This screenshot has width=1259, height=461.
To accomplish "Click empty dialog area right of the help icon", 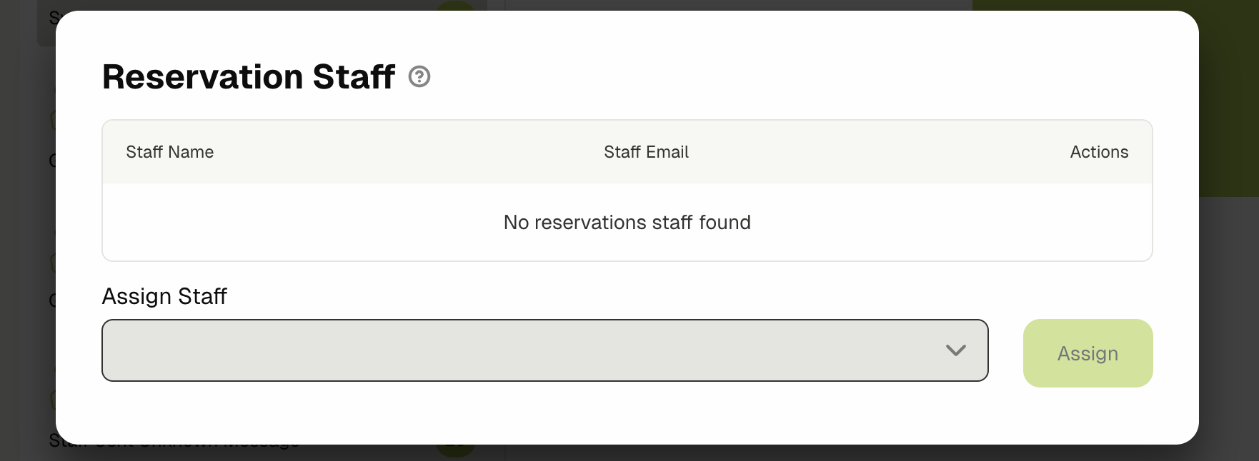I will click(x=715, y=76).
